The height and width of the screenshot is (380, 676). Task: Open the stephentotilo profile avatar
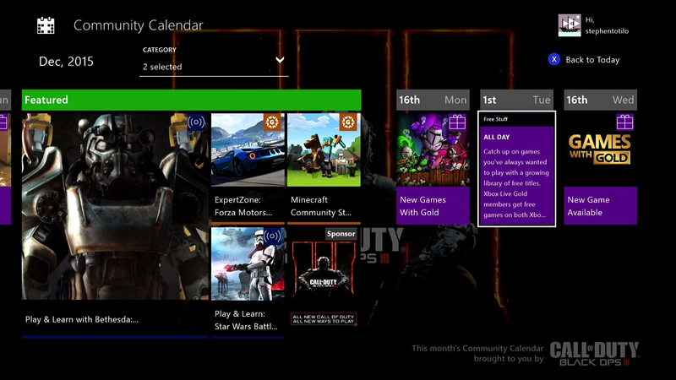[x=569, y=25]
